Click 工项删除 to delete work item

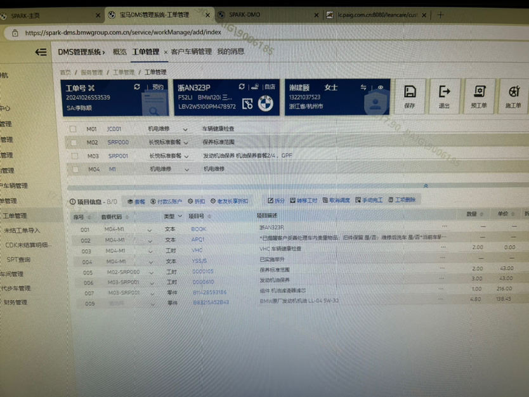(402, 200)
